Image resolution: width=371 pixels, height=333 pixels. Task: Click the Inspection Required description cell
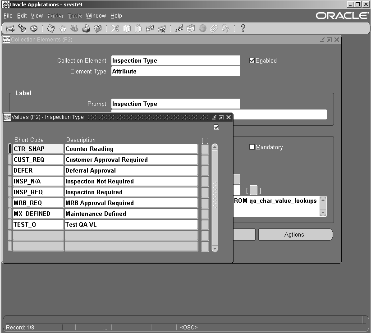(x=131, y=192)
